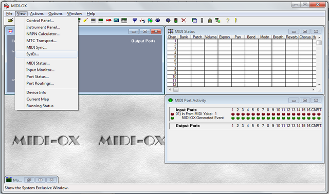Viewport: 329px width, 194px height.
Task: Click the open file toolbar icon
Action: tap(10, 21)
